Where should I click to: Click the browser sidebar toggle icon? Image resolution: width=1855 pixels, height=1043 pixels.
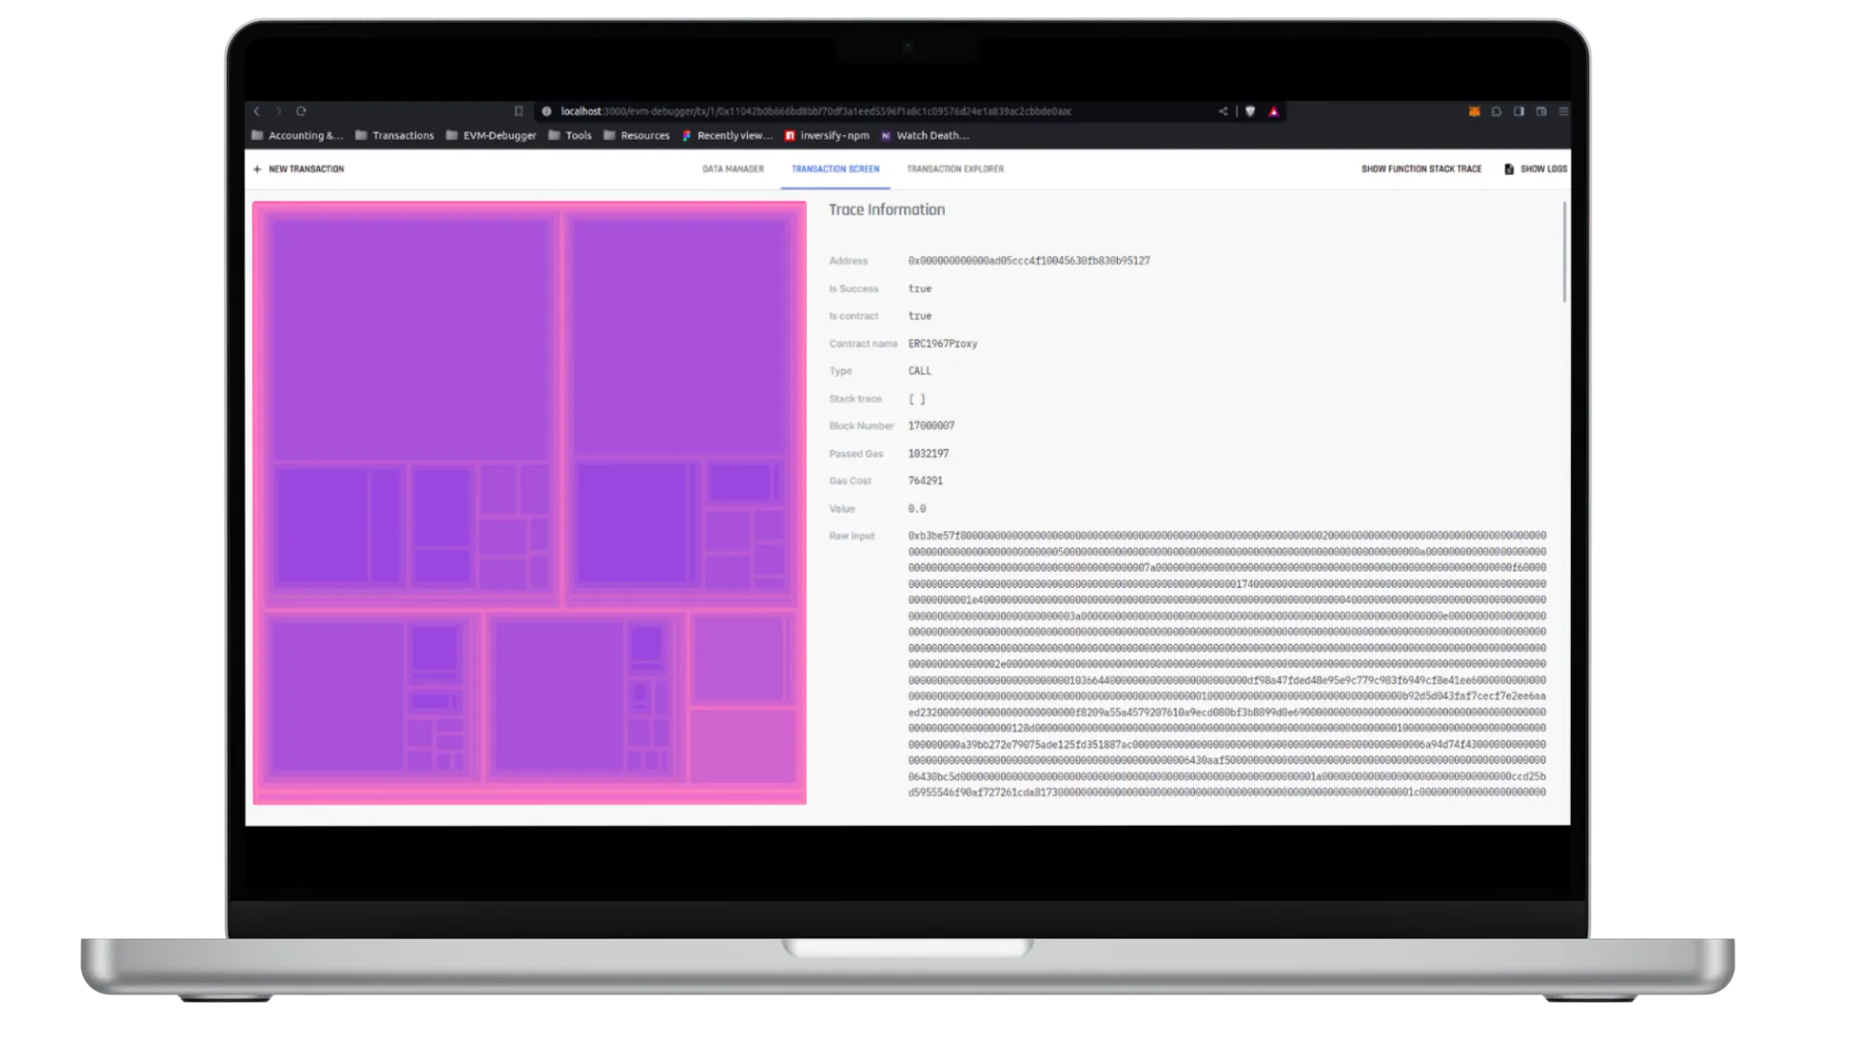[1520, 111]
